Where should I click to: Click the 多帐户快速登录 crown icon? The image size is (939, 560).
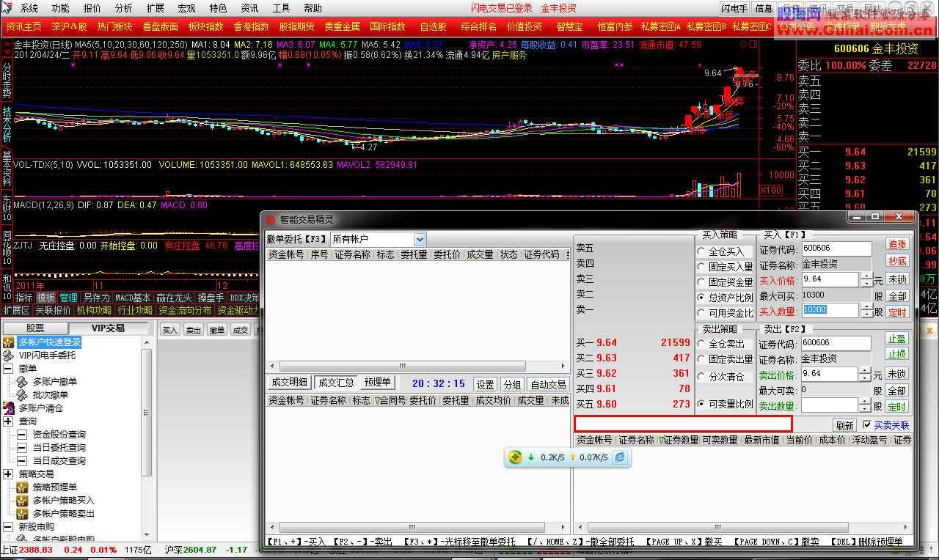click(9, 342)
